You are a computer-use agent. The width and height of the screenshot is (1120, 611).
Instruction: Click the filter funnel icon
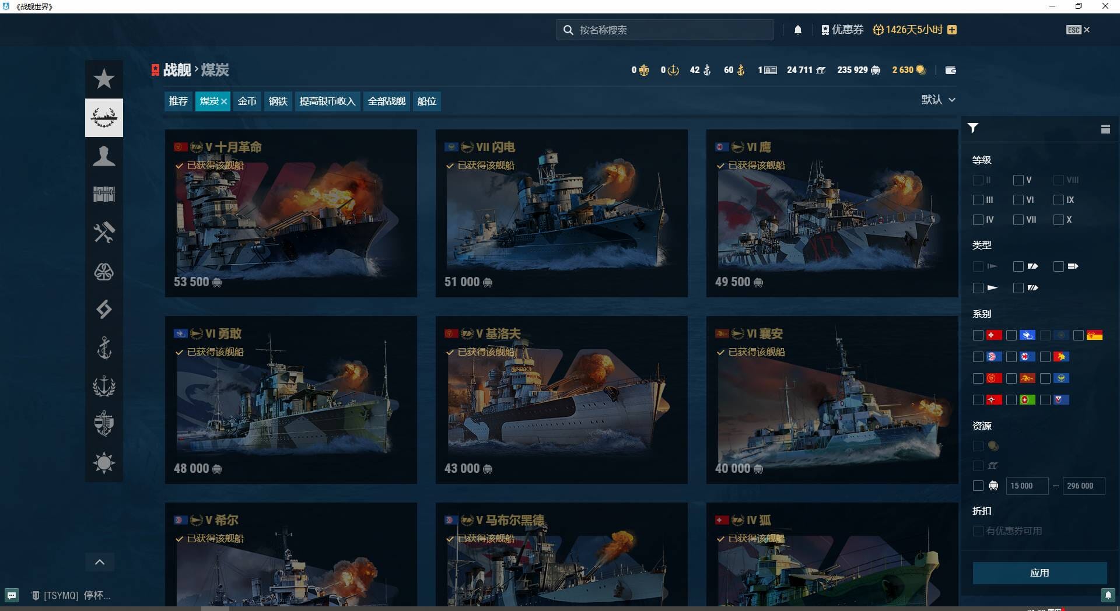pyautogui.click(x=973, y=128)
